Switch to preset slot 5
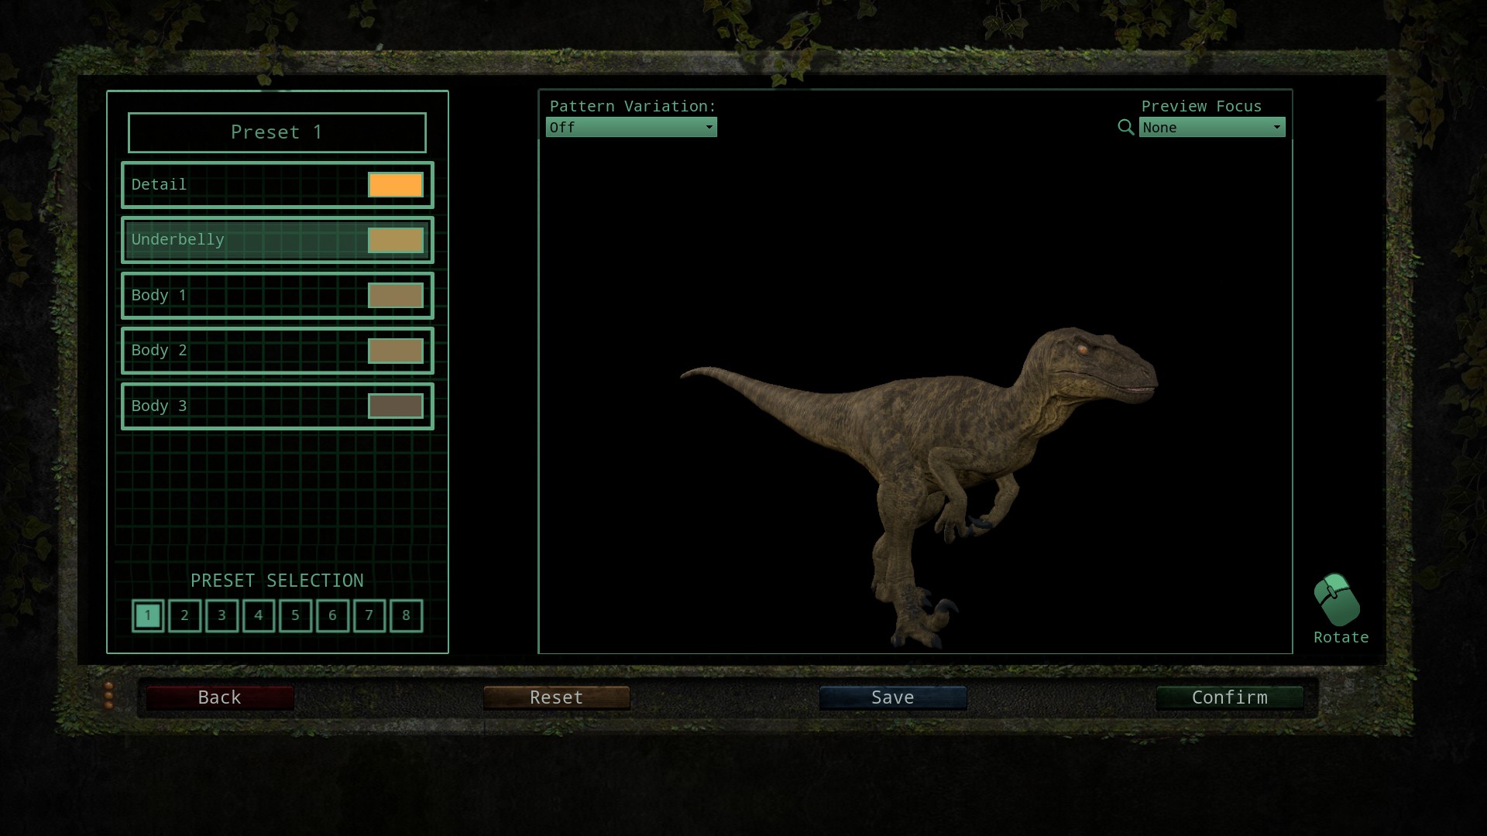The image size is (1487, 836). 295,615
